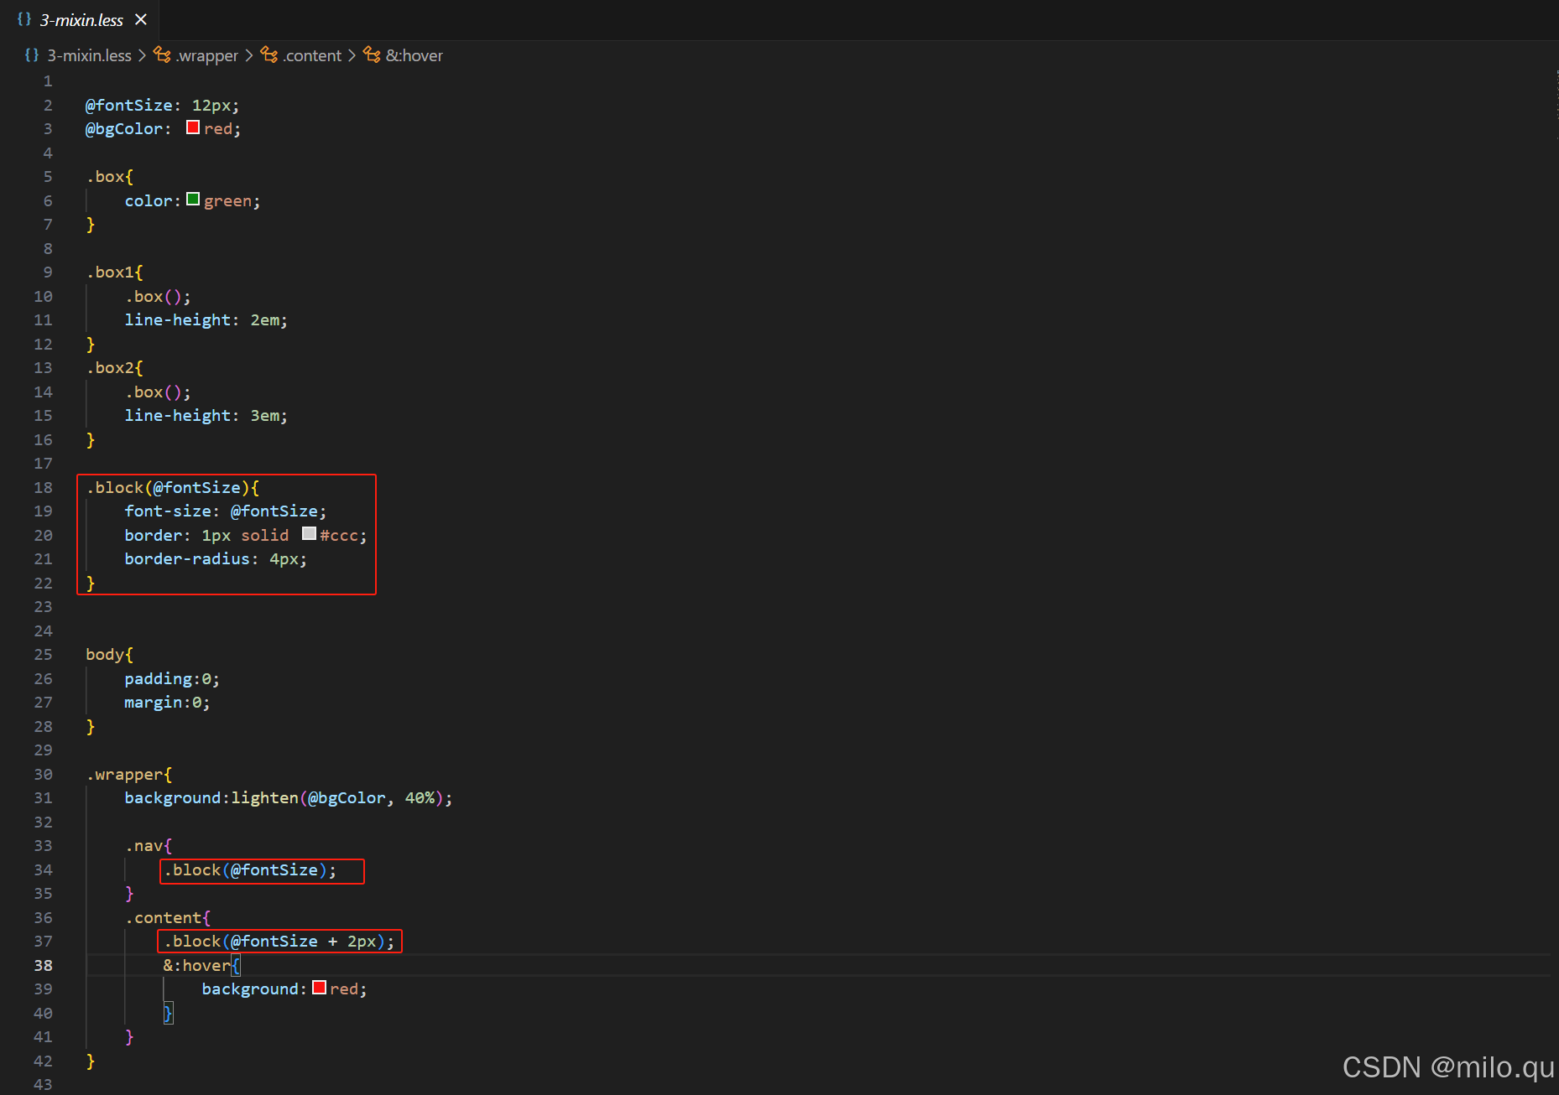Open green color swatch in .box rule
Viewport: 1559px width, 1095px height.
193,200
